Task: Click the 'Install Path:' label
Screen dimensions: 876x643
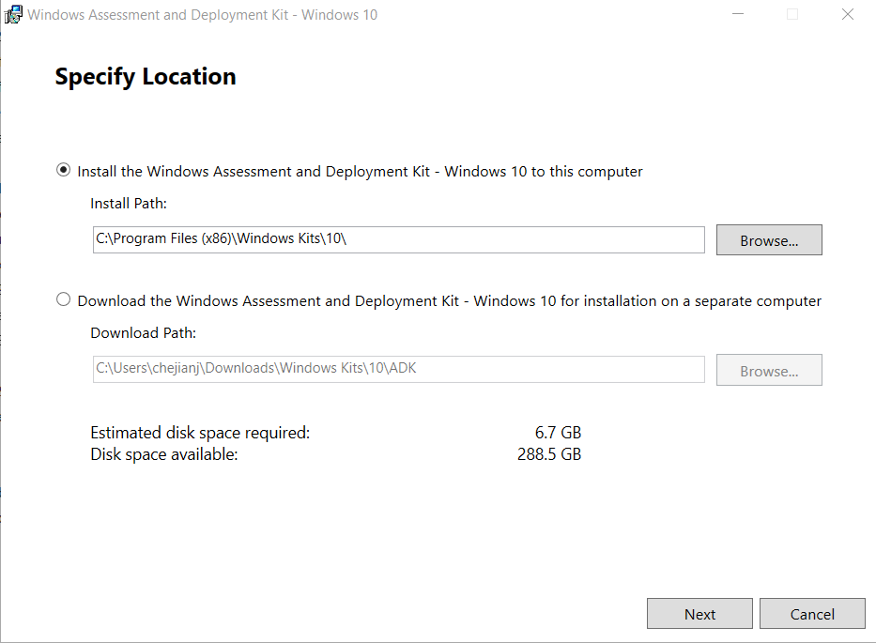Action: tap(129, 204)
